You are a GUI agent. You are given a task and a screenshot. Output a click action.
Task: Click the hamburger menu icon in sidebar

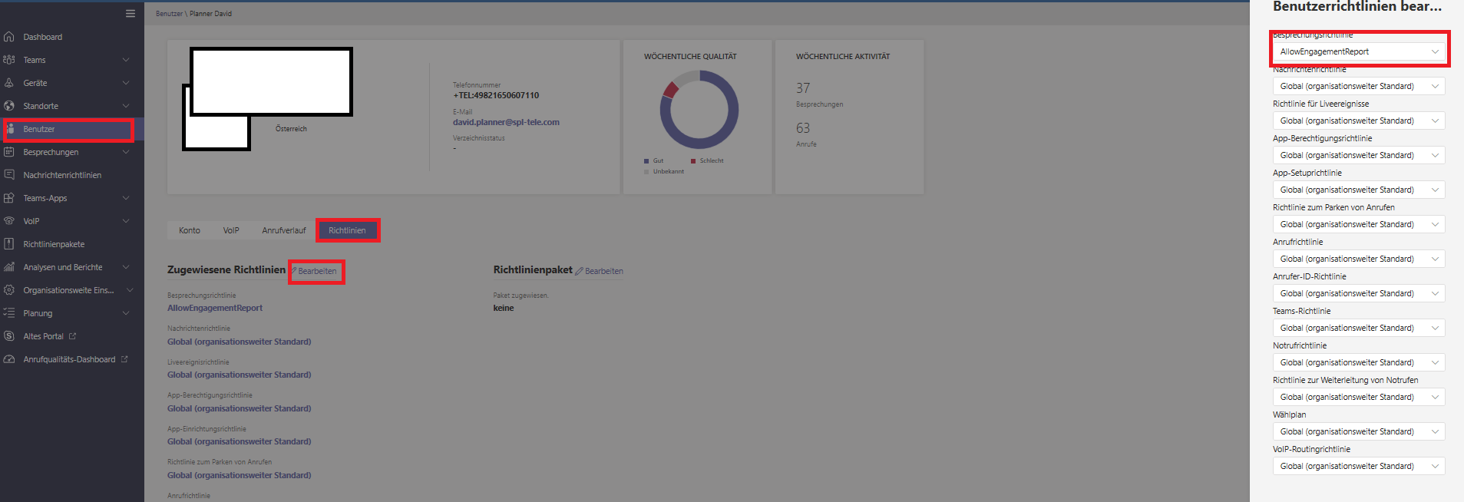(x=130, y=14)
